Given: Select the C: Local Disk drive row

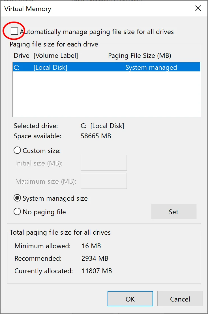Looking at the screenshot, I should click(x=107, y=67).
